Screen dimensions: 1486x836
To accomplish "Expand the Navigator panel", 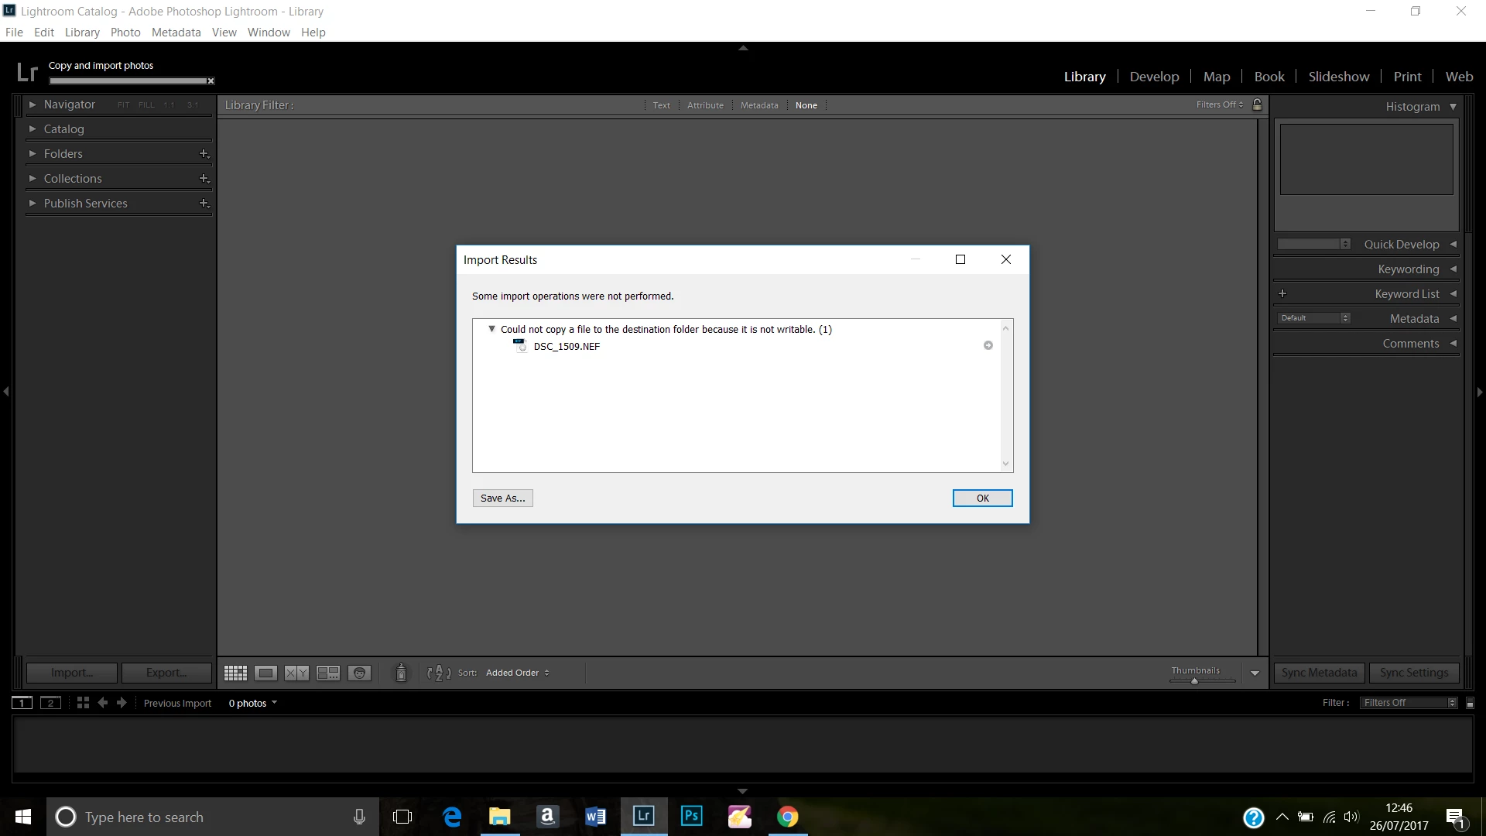I will pos(33,104).
